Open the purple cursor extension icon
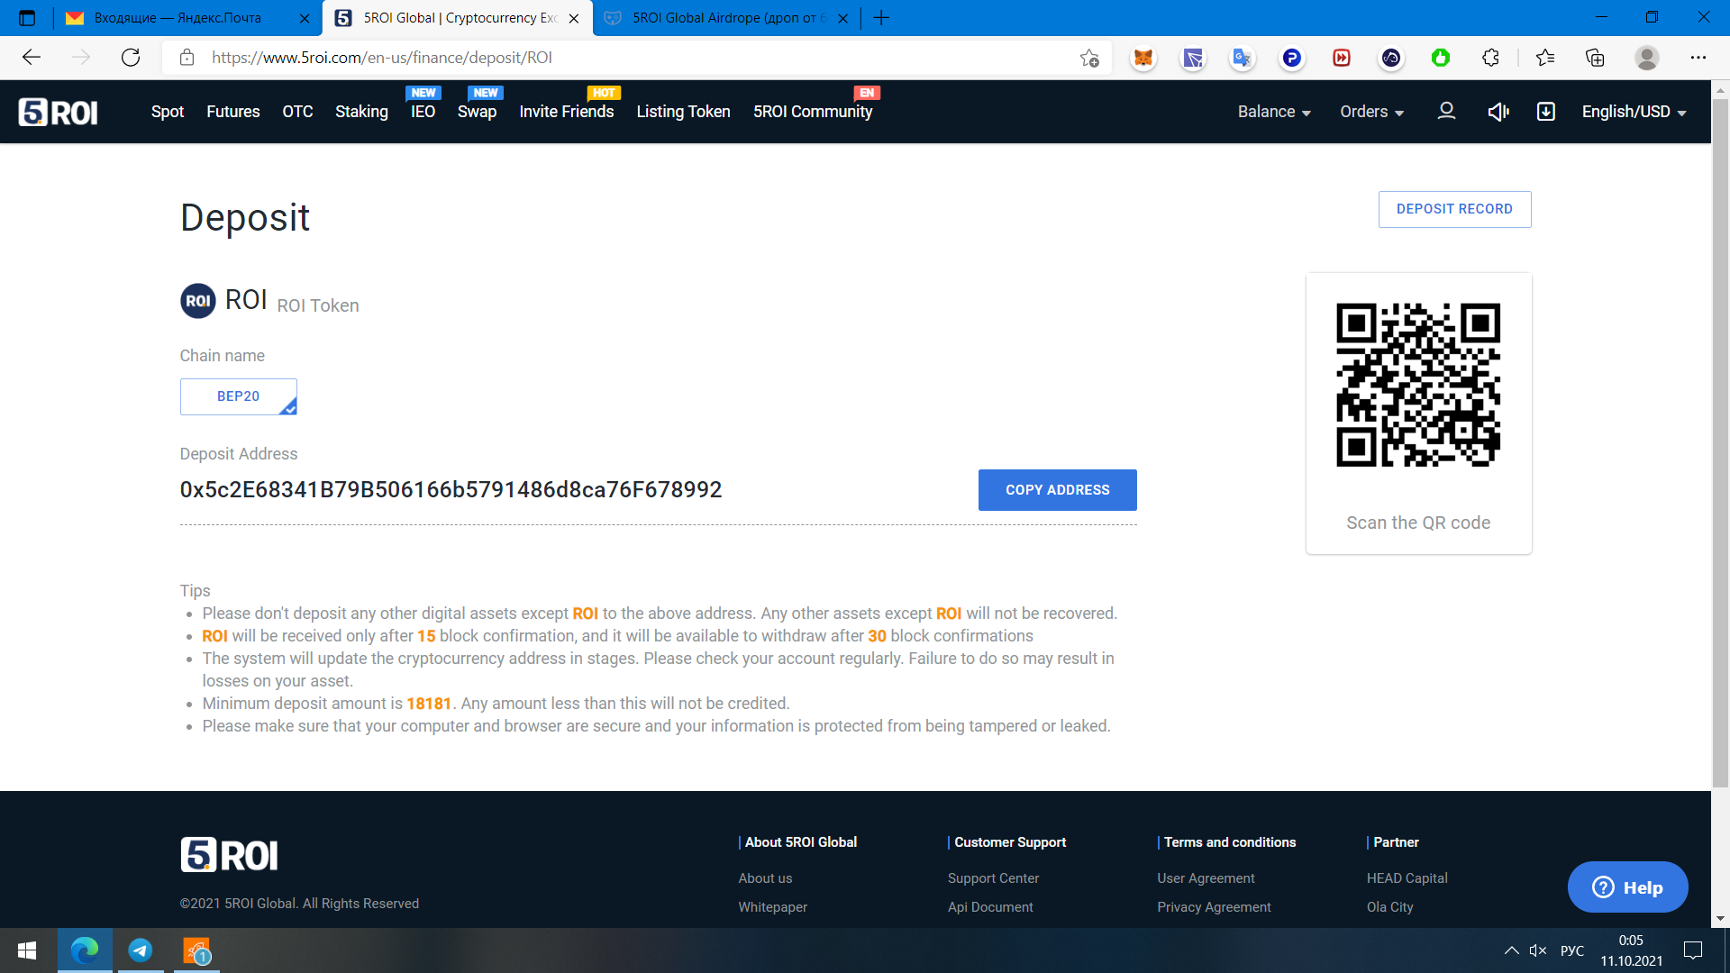Image resolution: width=1730 pixels, height=973 pixels. click(1193, 58)
